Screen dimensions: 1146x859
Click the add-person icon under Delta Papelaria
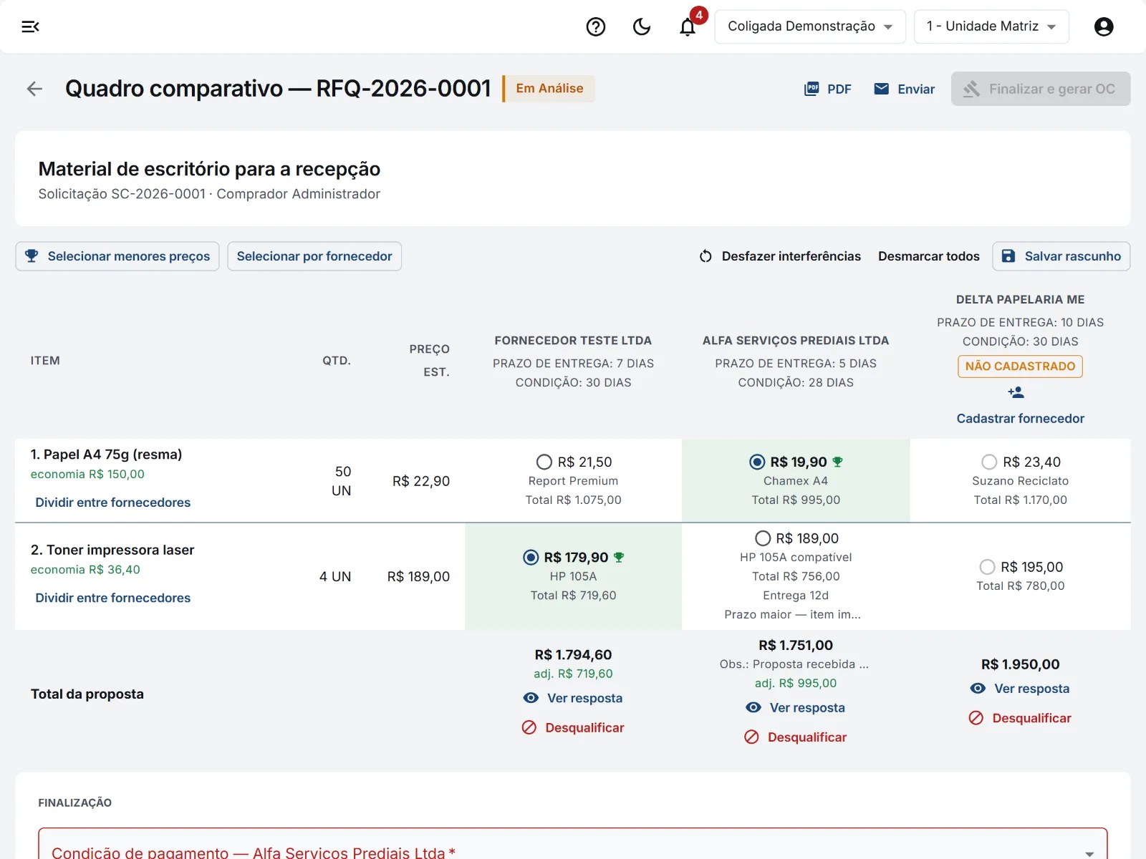click(1016, 392)
